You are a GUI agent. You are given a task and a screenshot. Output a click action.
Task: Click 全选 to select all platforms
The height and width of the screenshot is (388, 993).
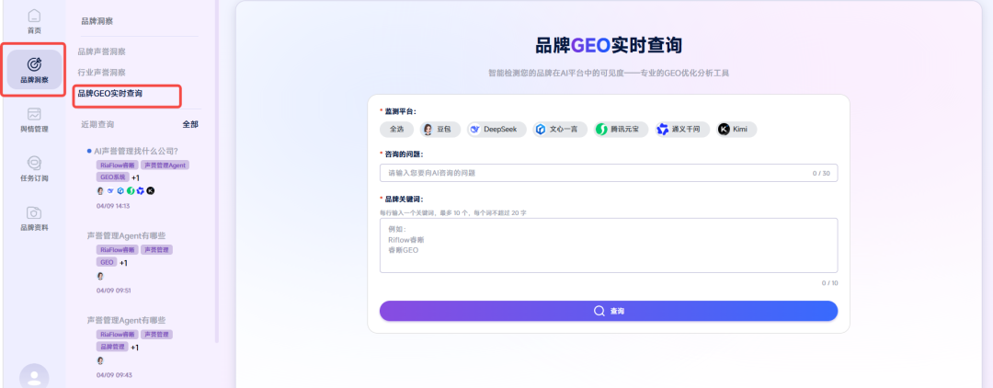(396, 130)
